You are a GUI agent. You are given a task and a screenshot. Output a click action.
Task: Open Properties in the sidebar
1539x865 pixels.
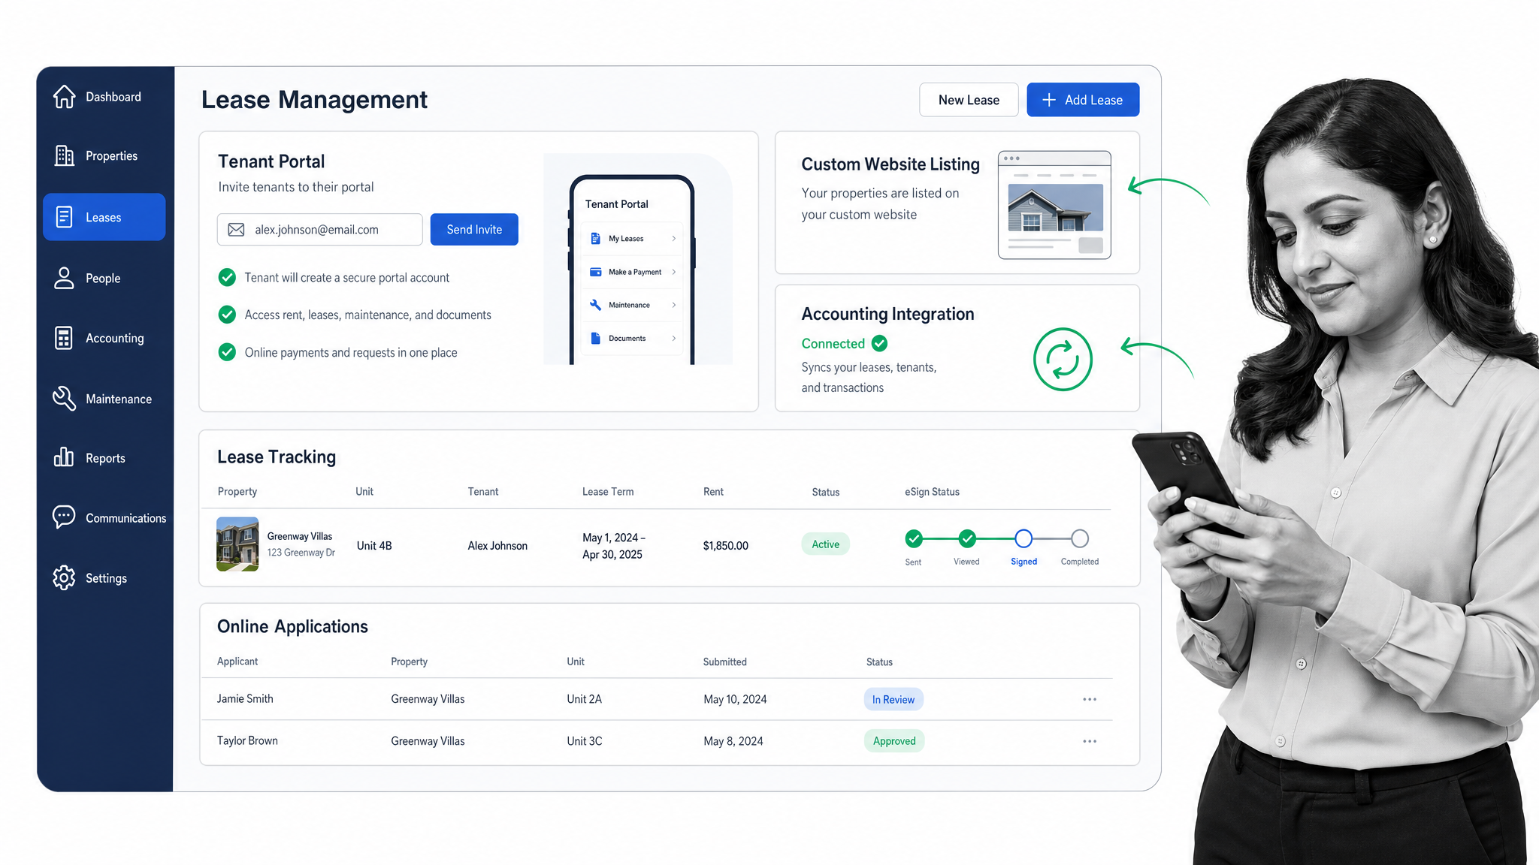[104, 155]
